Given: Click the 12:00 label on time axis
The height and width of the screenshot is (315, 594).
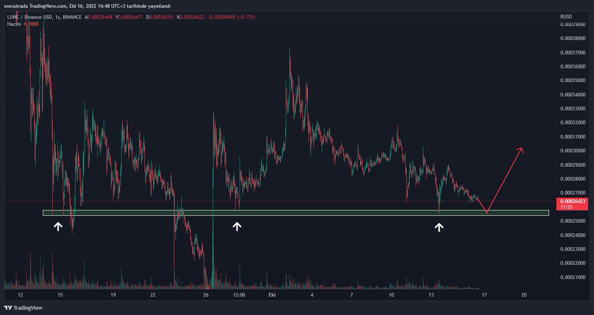Looking at the screenshot, I should point(239,295).
